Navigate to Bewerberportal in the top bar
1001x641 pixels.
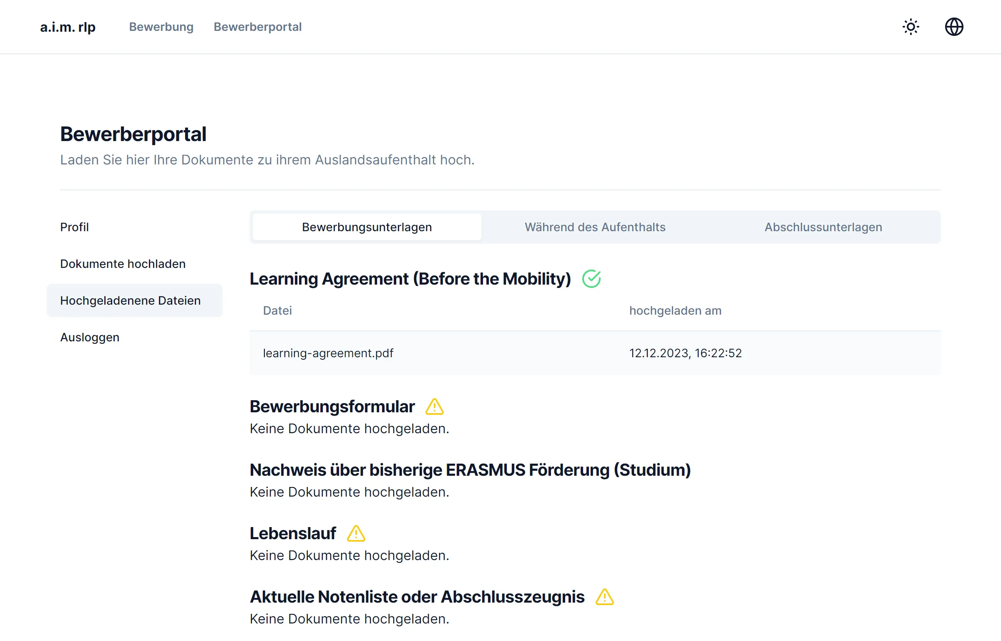pos(258,27)
